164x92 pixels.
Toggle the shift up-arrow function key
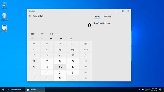[x=34, y=55]
